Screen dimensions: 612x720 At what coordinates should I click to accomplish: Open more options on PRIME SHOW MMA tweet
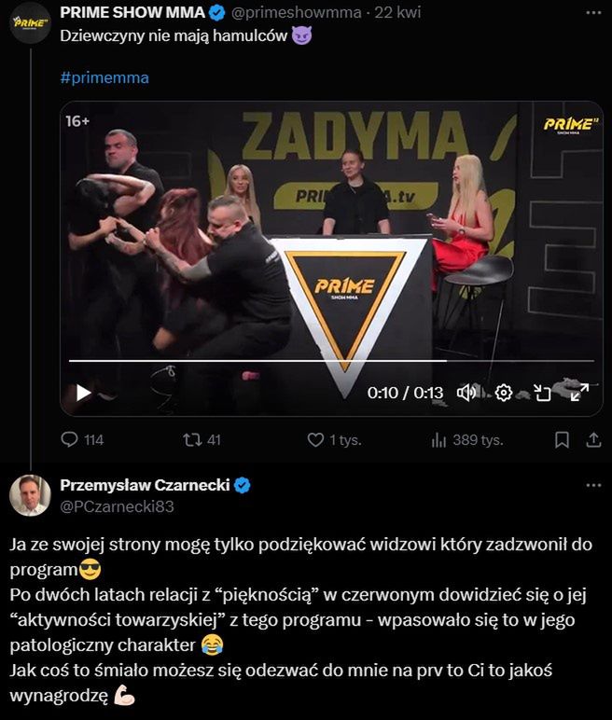(x=593, y=13)
